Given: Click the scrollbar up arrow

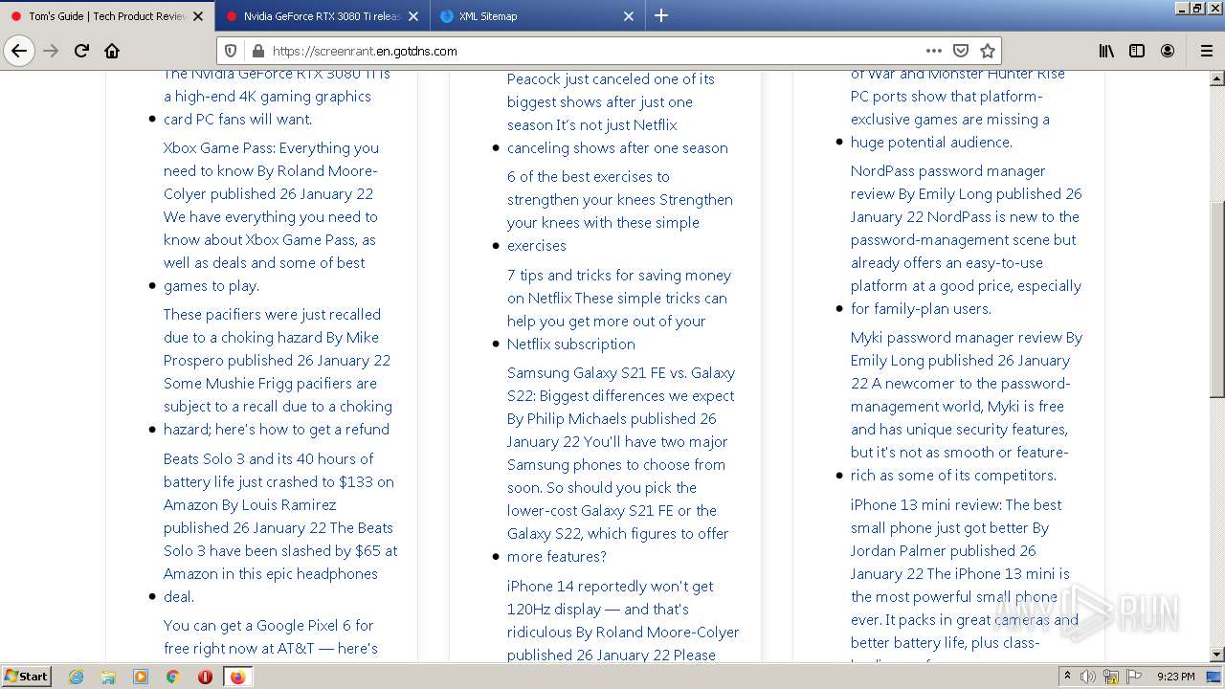Looking at the screenshot, I should [1217, 77].
